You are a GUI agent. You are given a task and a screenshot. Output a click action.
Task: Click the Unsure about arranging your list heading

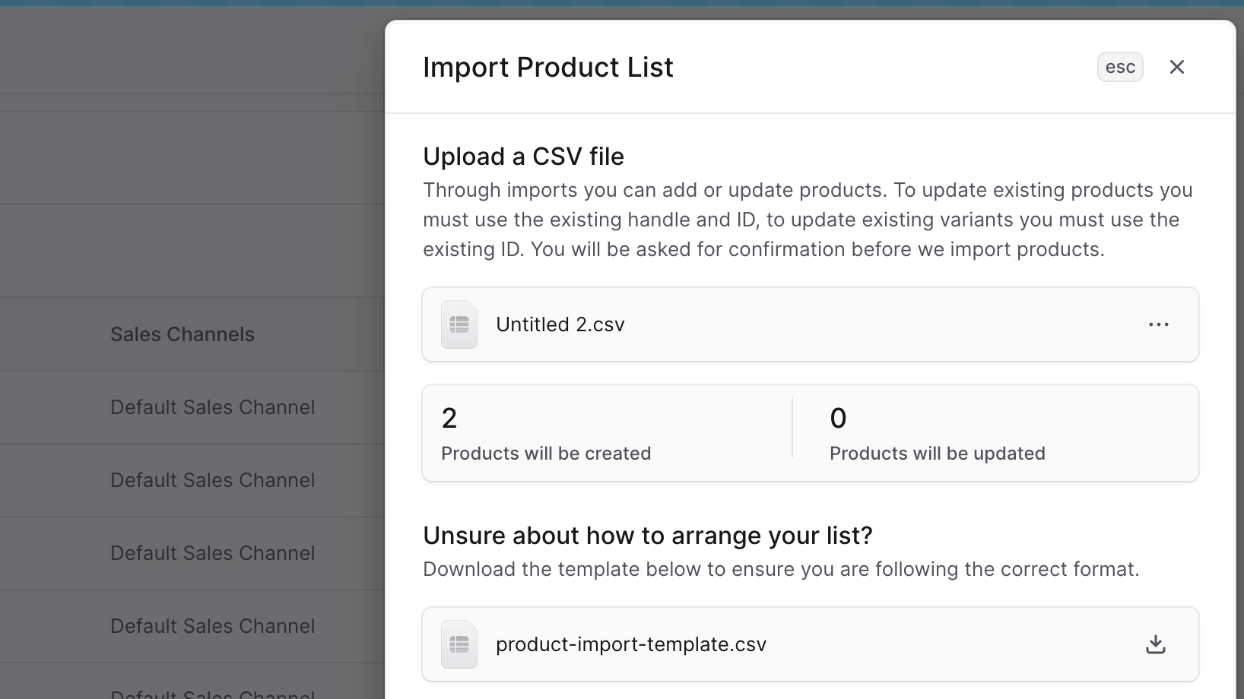(647, 536)
